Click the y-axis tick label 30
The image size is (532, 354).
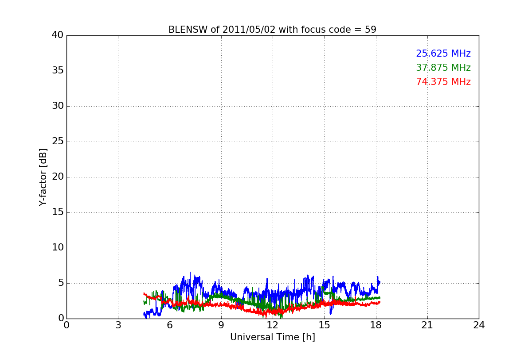(58, 106)
